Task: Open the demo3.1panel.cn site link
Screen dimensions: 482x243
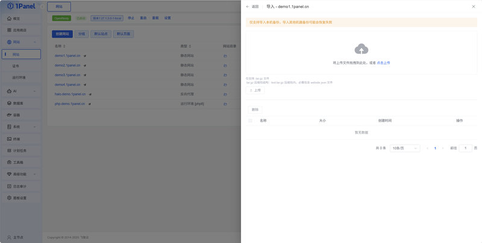Action: pos(67,75)
